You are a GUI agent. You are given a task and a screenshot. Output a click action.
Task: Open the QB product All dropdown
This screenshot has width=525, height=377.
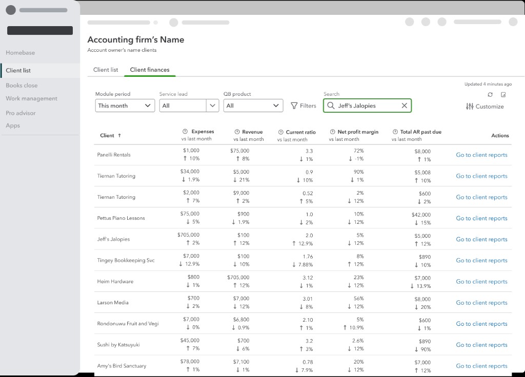click(x=253, y=106)
